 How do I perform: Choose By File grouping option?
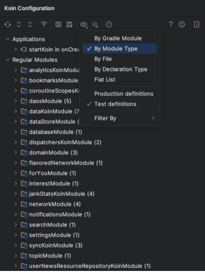[120, 59]
